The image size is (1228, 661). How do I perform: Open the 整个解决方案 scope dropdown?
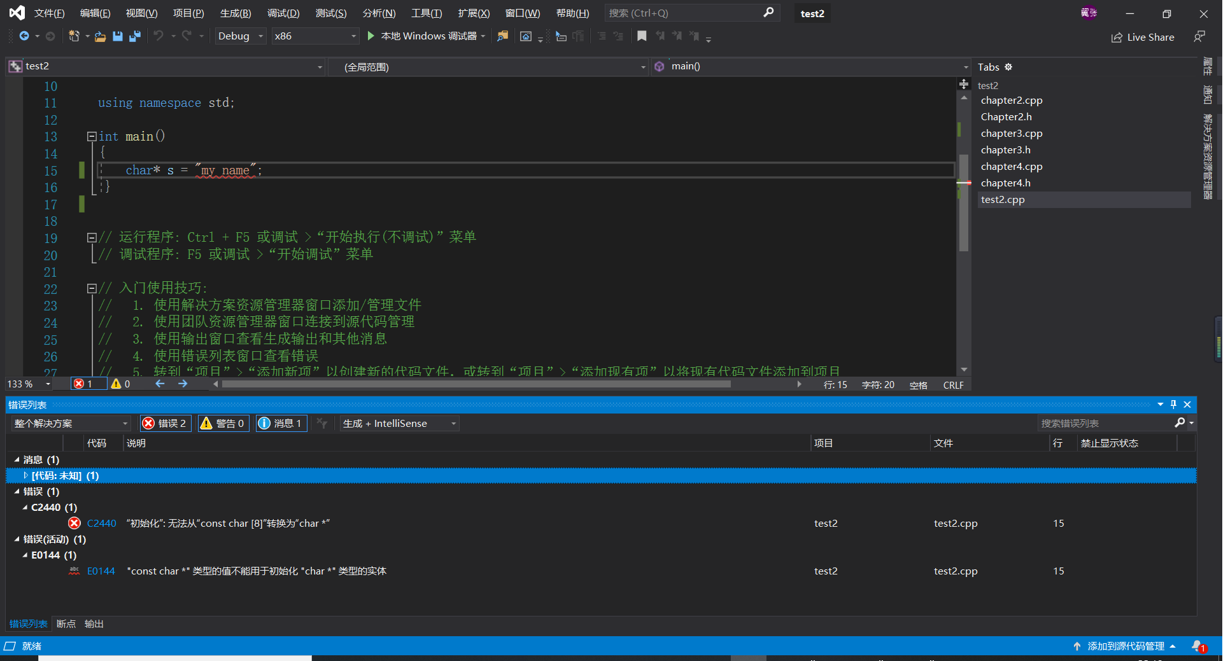coord(71,424)
